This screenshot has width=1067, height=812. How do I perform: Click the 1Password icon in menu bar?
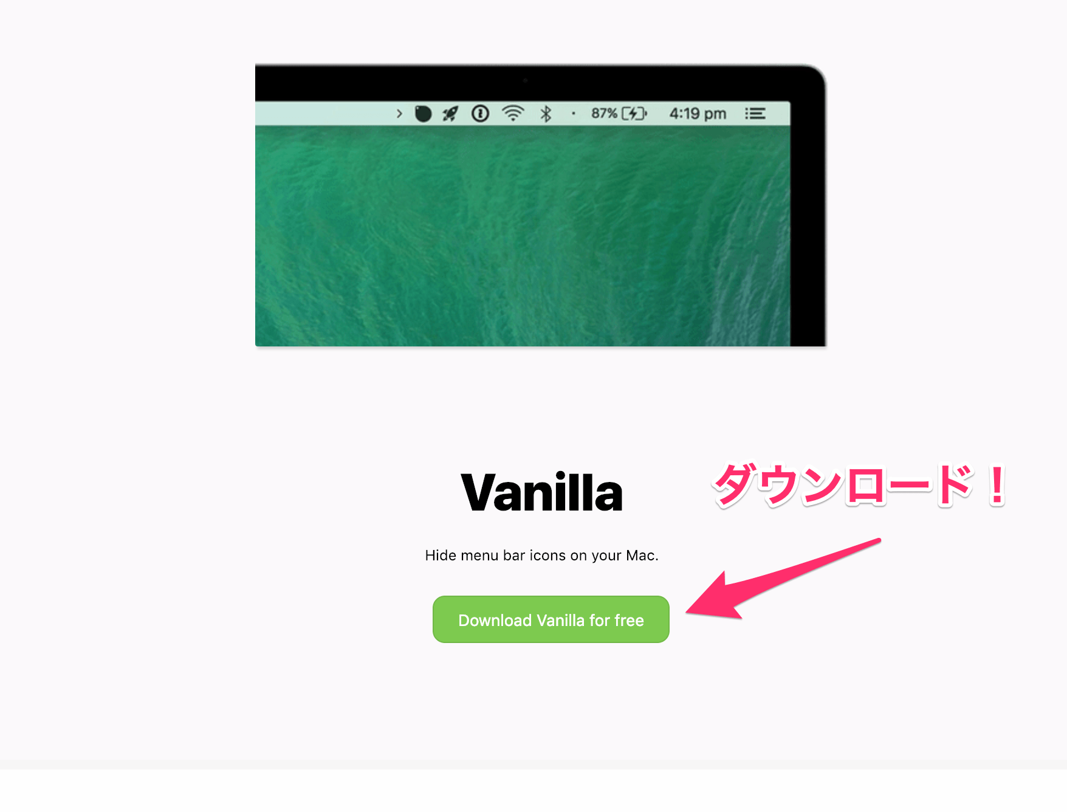coord(480,114)
